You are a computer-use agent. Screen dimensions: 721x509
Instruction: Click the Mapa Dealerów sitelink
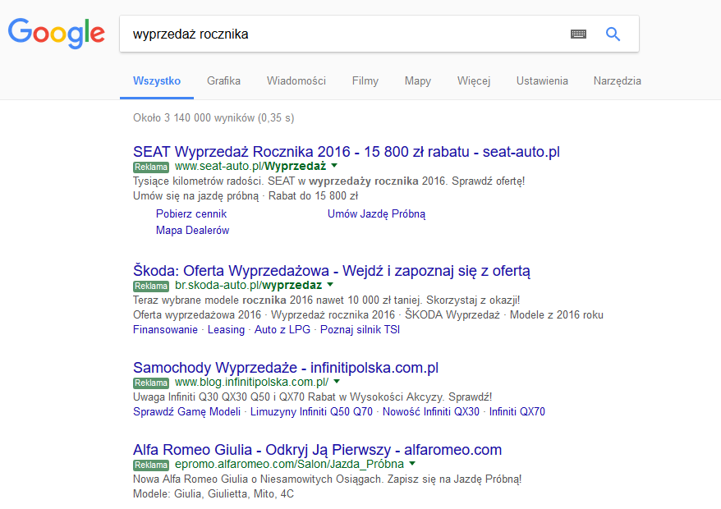(192, 231)
